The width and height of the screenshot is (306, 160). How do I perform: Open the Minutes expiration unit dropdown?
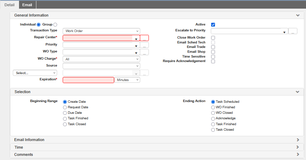[127, 80]
